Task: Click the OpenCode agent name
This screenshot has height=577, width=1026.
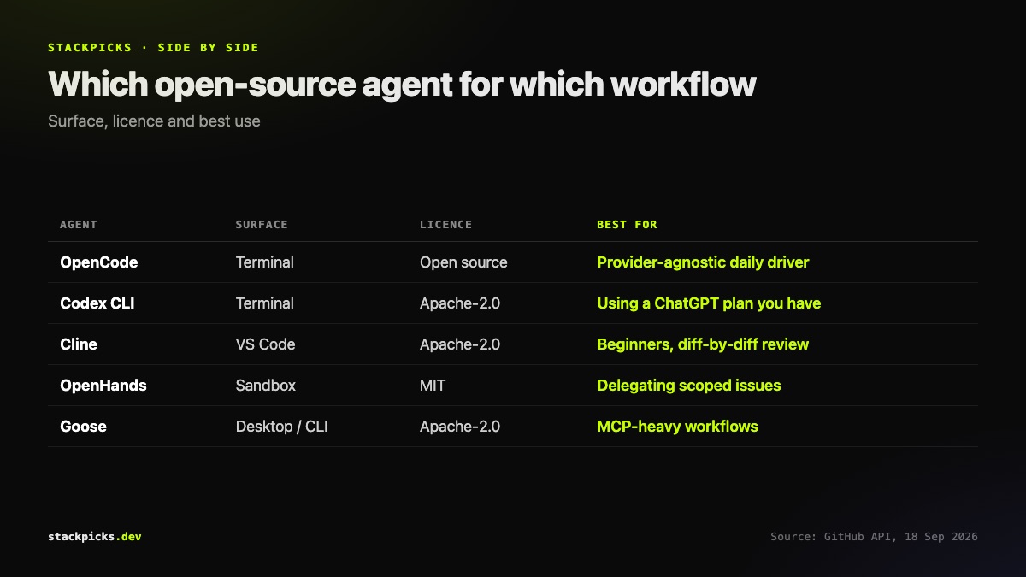Action: click(98, 262)
